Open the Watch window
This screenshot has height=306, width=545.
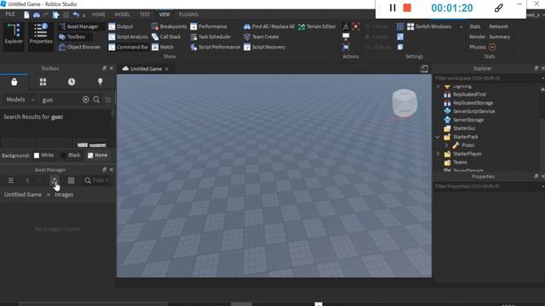point(163,48)
